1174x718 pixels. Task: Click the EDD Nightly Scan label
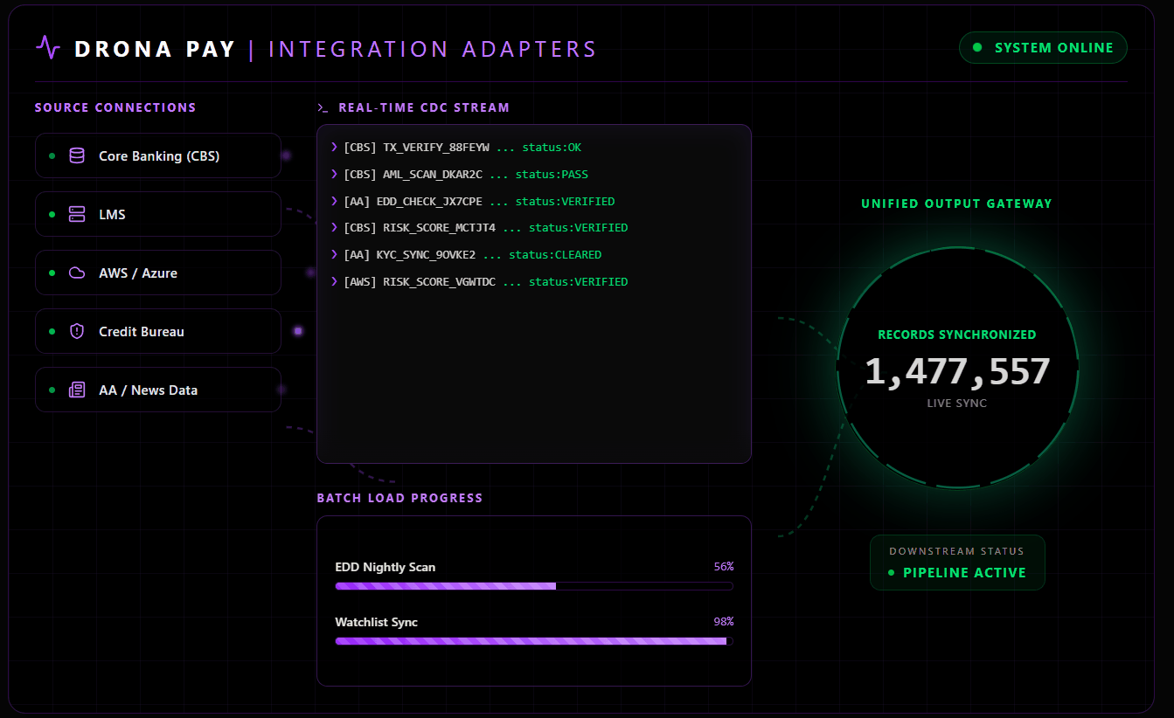(x=386, y=568)
